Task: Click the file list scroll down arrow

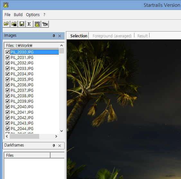Action: coord(61,131)
